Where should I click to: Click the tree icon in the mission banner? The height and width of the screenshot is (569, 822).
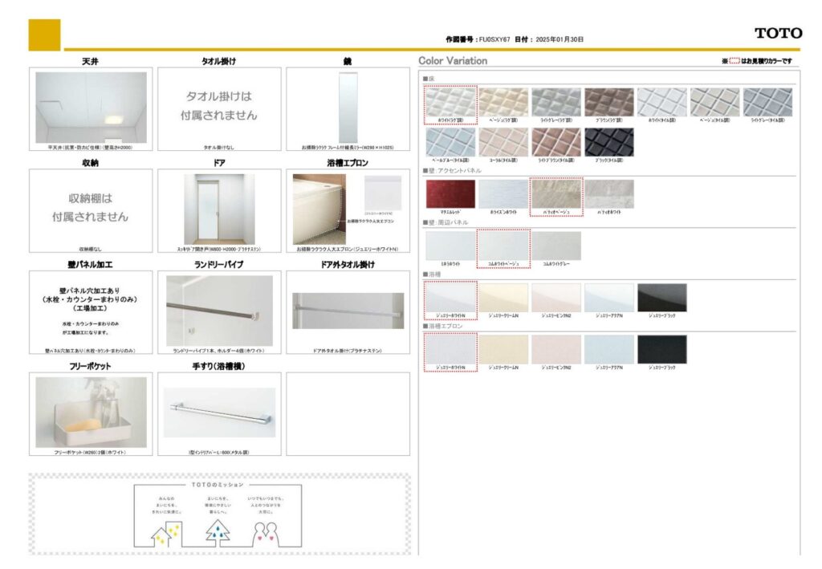pos(217,530)
